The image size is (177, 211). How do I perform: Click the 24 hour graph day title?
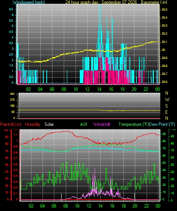click(101, 2)
